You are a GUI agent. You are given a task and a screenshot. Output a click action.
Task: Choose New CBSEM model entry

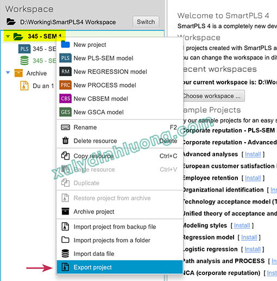[x=119, y=99]
